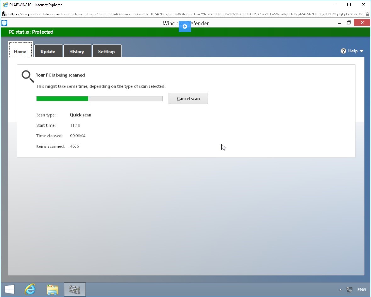The image size is (371, 297).
Task: Minimize the Windows Defender window
Action: [x=340, y=23]
